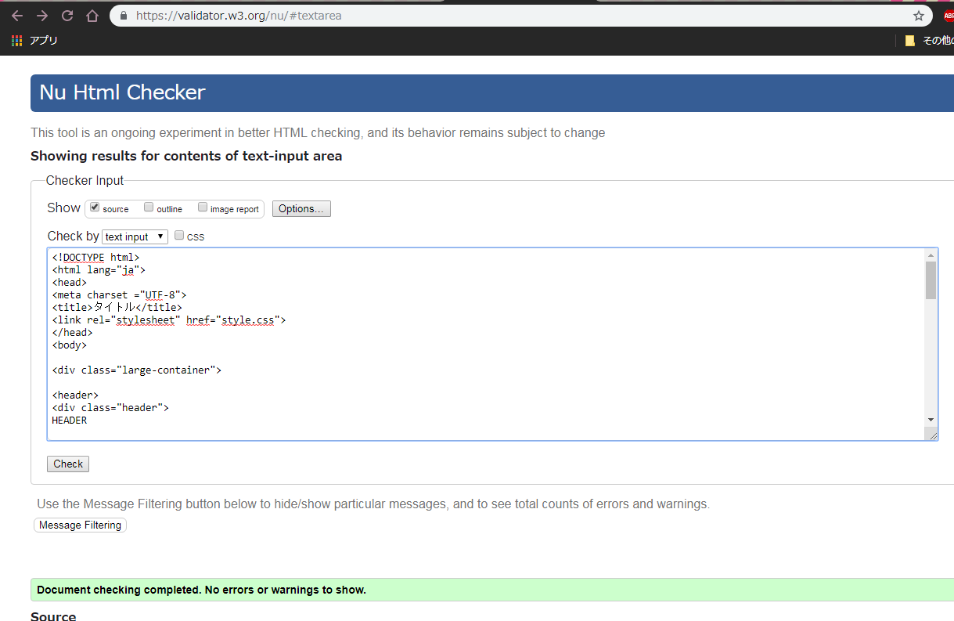This screenshot has width=954, height=621.
Task: Click the Check button
Action: tap(68, 464)
